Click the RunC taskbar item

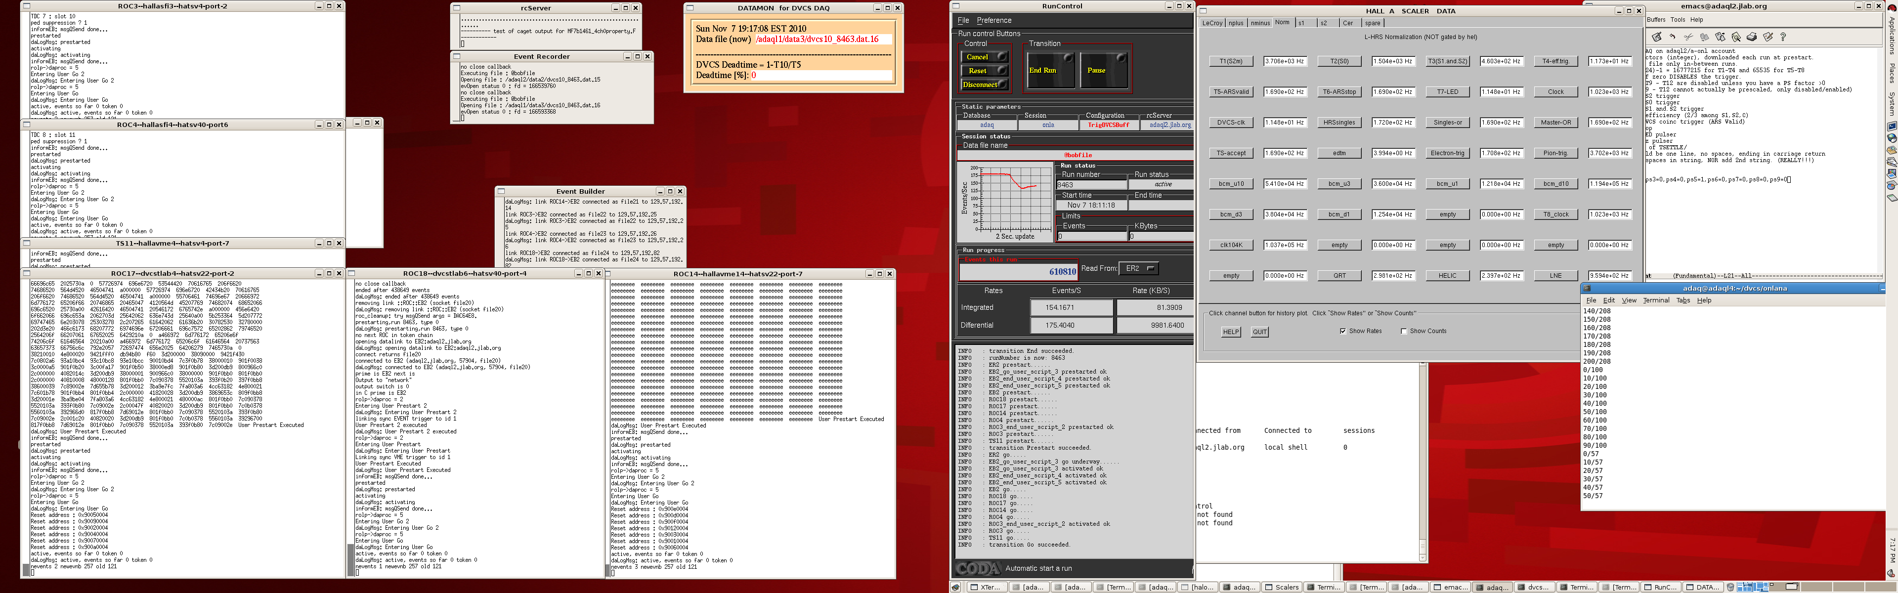pyautogui.click(x=1661, y=587)
